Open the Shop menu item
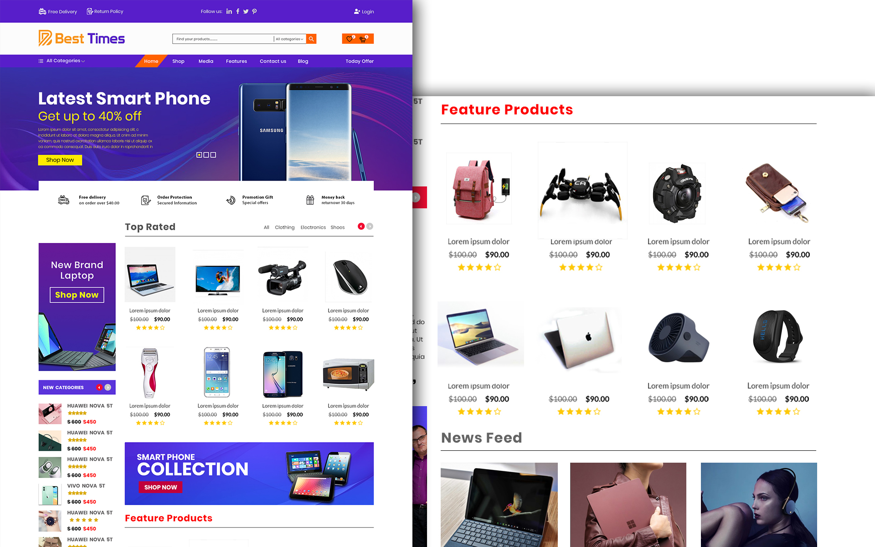 [x=178, y=61]
